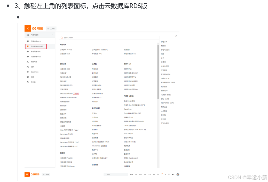Click the load balancer icon in sidebar

pos(28,62)
